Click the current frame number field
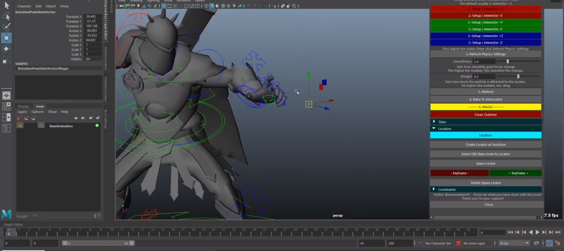The width and height of the screenshot is (564, 251). point(492,232)
